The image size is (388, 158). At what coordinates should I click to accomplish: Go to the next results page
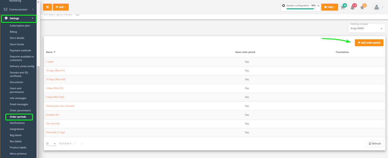82,143
